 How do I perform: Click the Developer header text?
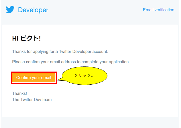point(33,10)
